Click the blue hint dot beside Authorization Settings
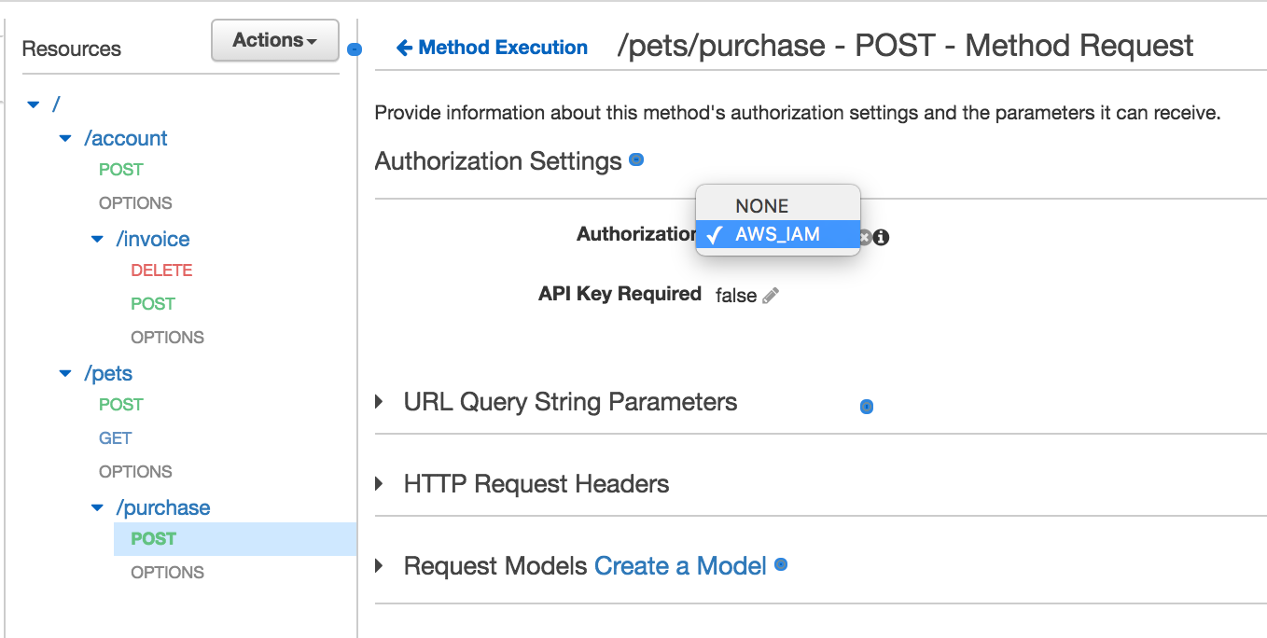The height and width of the screenshot is (638, 1267). coord(636,160)
